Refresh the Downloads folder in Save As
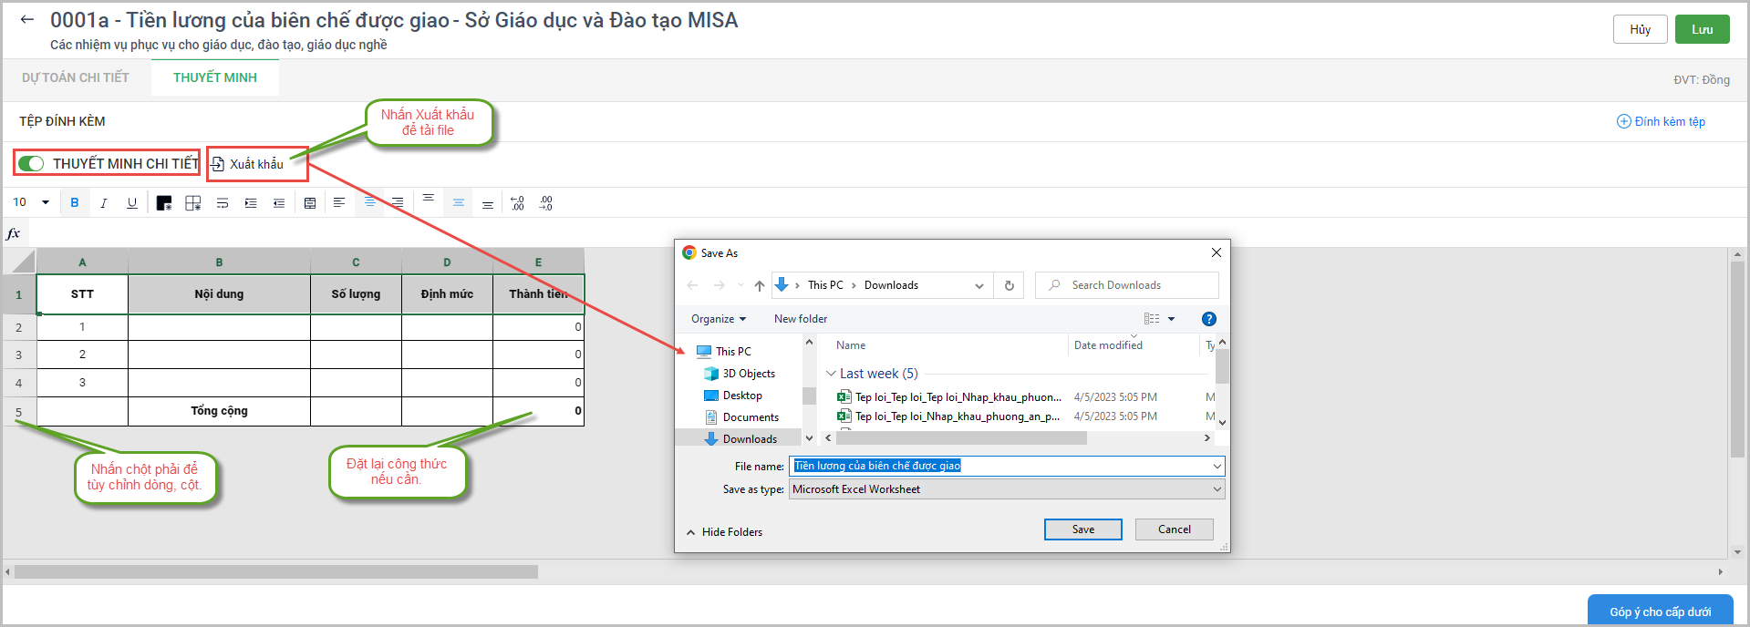The width and height of the screenshot is (1750, 627). [1009, 285]
